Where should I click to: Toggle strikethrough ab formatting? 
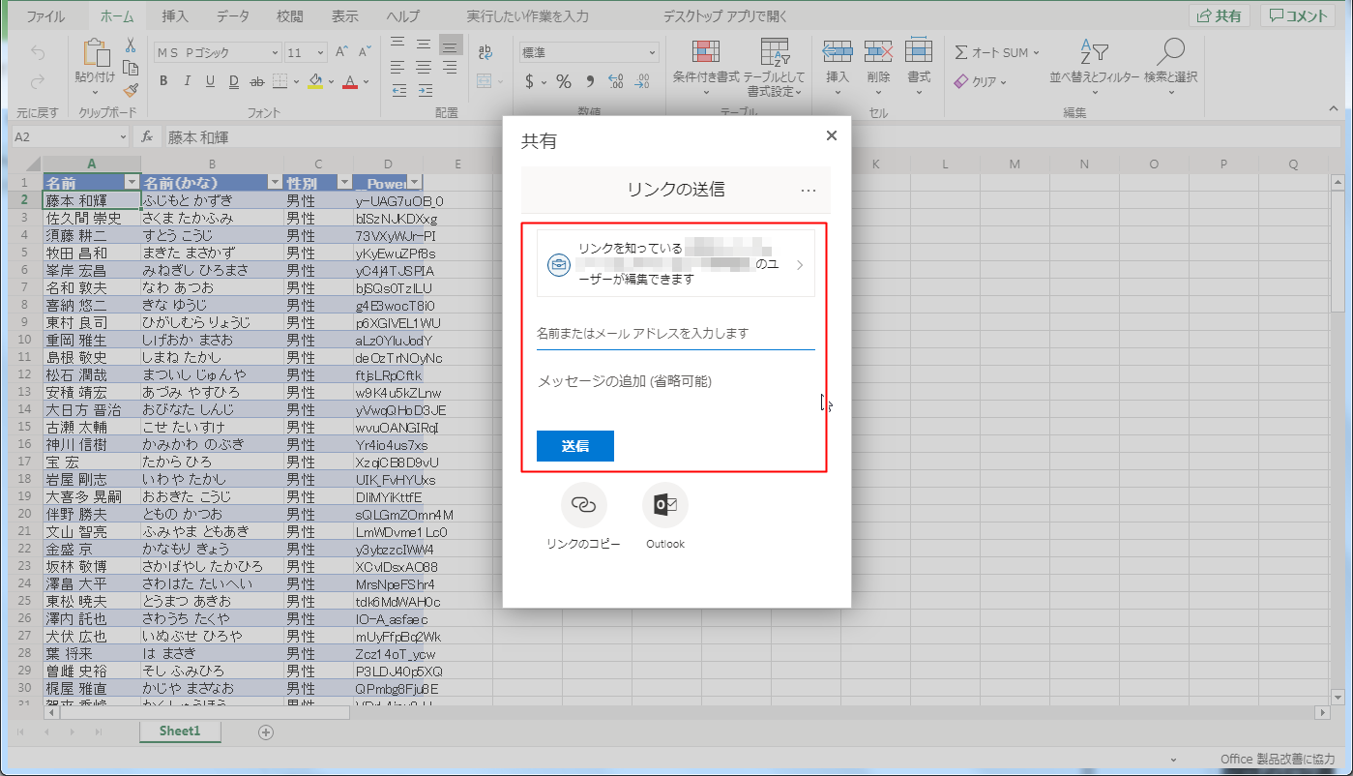[257, 81]
